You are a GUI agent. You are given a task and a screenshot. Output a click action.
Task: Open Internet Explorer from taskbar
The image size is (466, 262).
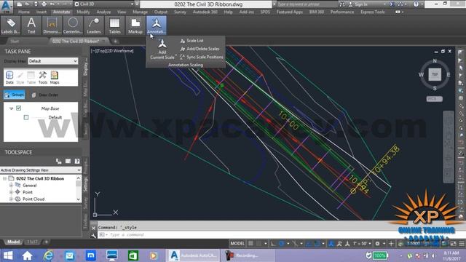tap(48, 255)
